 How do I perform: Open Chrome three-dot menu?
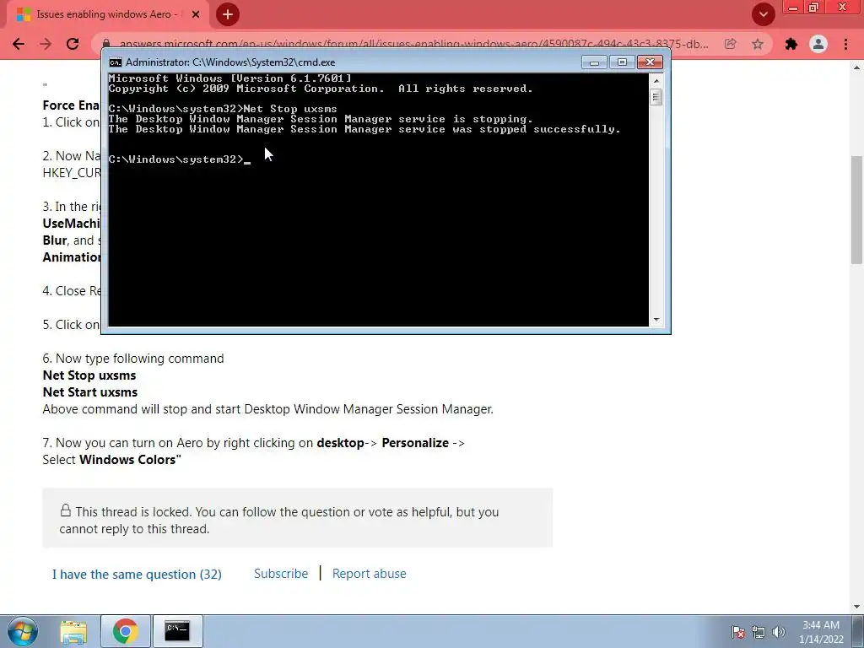[x=845, y=44]
